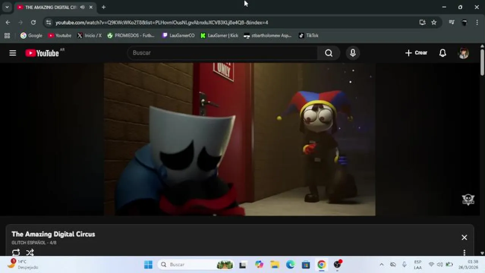Open Chrome media controls icon
Viewport: 485px width, 273px height.
point(451,22)
